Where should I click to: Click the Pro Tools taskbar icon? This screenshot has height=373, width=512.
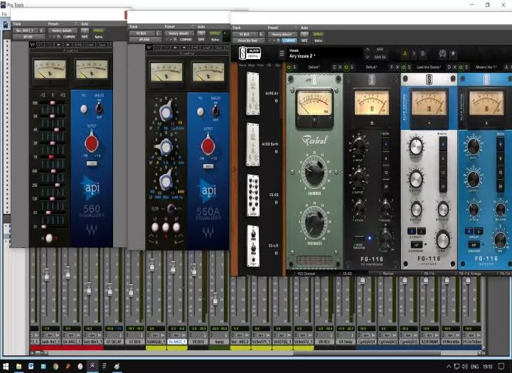click(92, 367)
